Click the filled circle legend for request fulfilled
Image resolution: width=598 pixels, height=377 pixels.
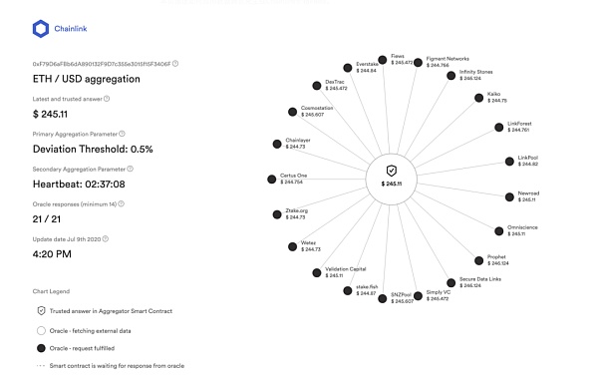coord(41,348)
